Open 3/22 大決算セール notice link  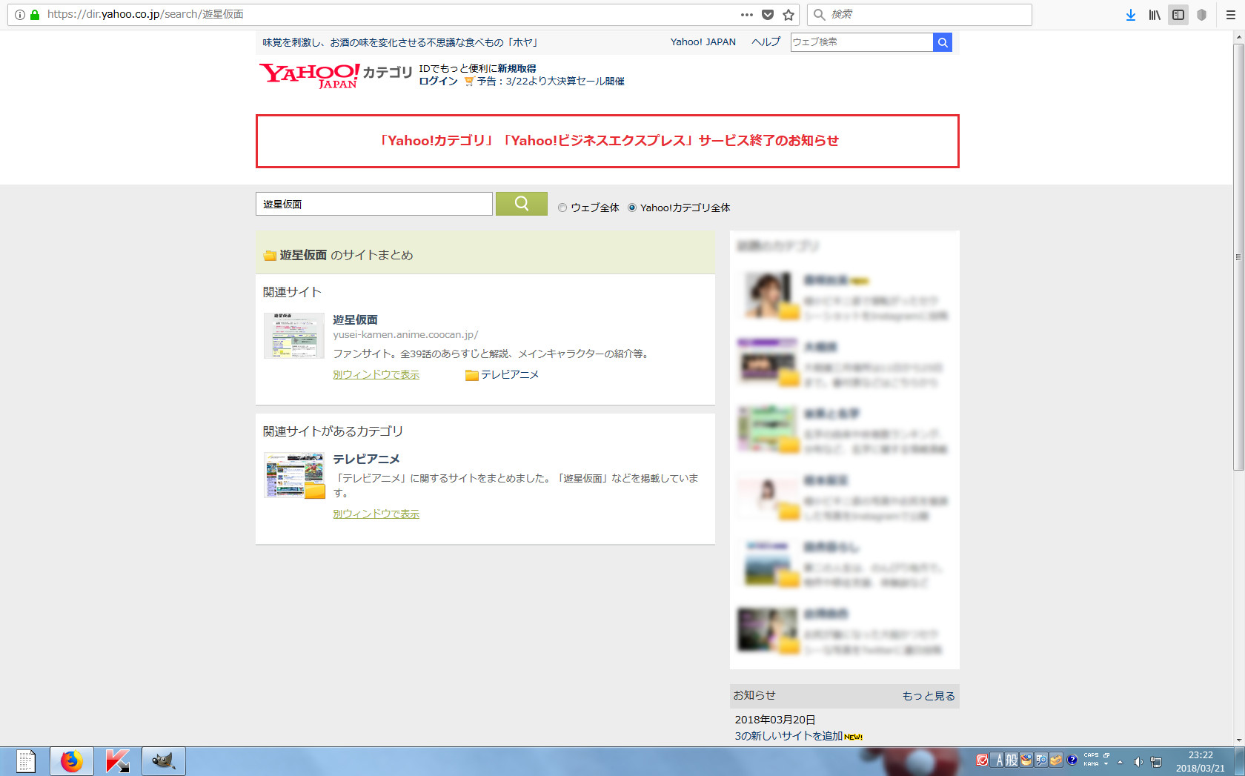pyautogui.click(x=550, y=82)
